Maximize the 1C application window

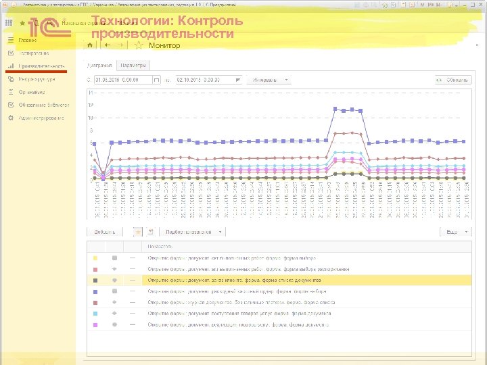click(473, 4)
